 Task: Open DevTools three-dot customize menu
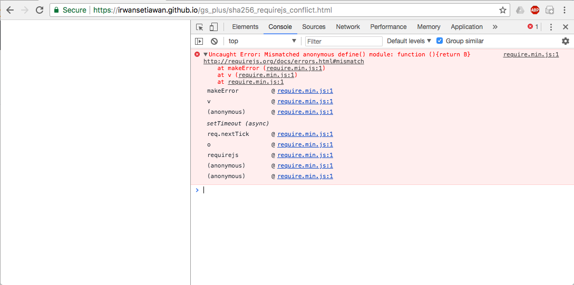click(x=551, y=27)
